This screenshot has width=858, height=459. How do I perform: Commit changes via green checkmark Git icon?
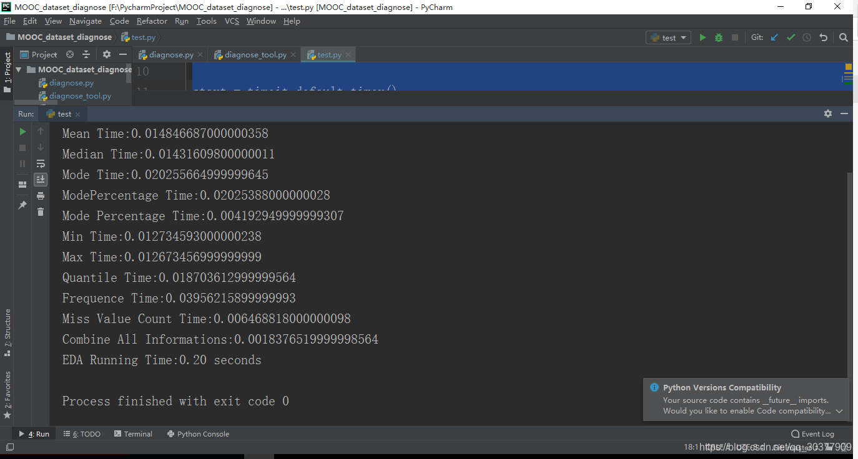791,37
